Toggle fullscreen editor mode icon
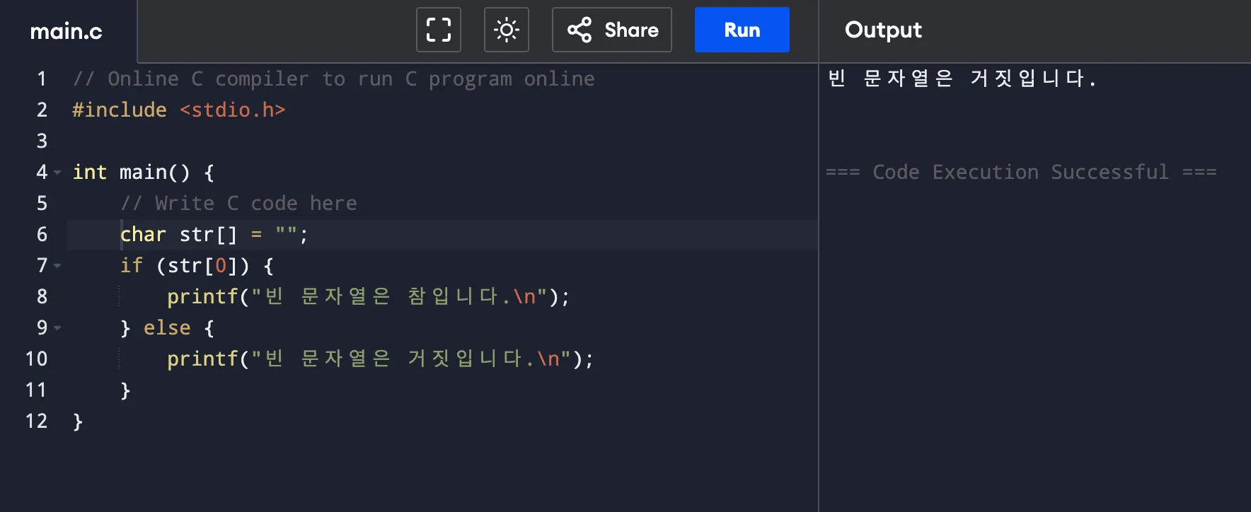Screen dimensions: 1251x512 click(439, 30)
